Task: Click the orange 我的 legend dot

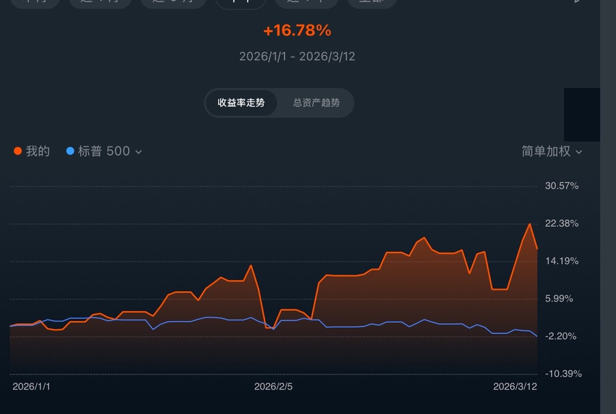Action: [x=18, y=152]
